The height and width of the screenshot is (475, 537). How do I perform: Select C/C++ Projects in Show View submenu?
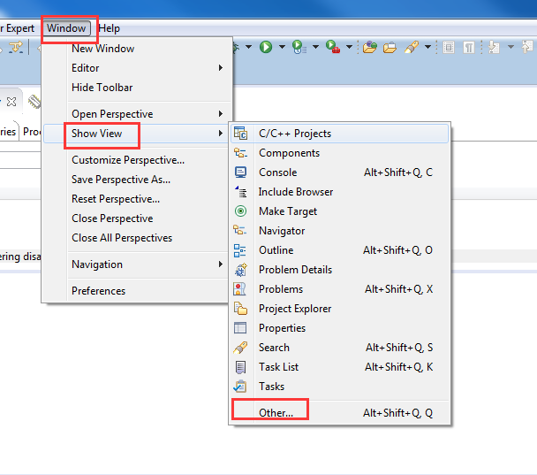click(339, 133)
